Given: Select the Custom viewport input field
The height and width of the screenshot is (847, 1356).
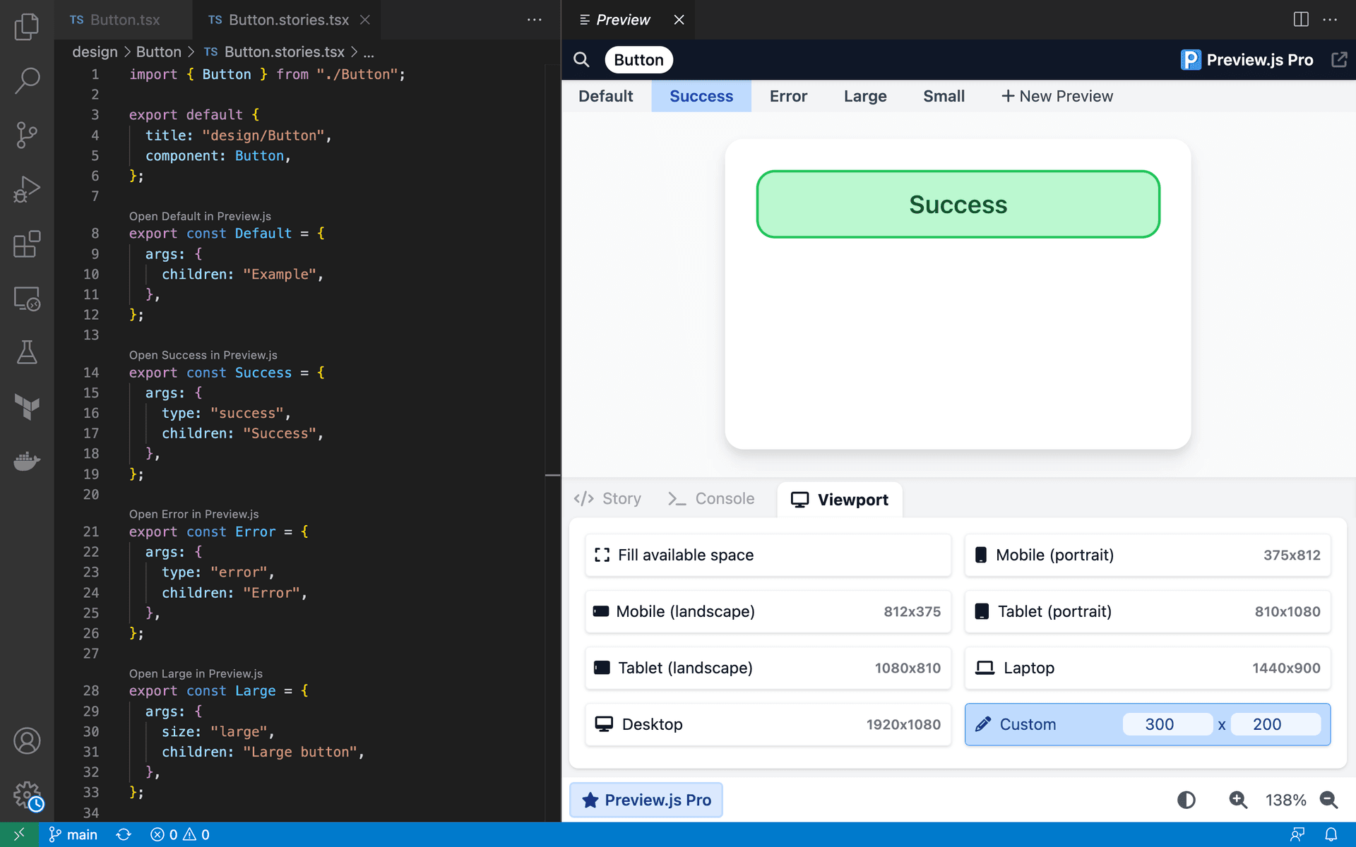Looking at the screenshot, I should (x=1162, y=724).
